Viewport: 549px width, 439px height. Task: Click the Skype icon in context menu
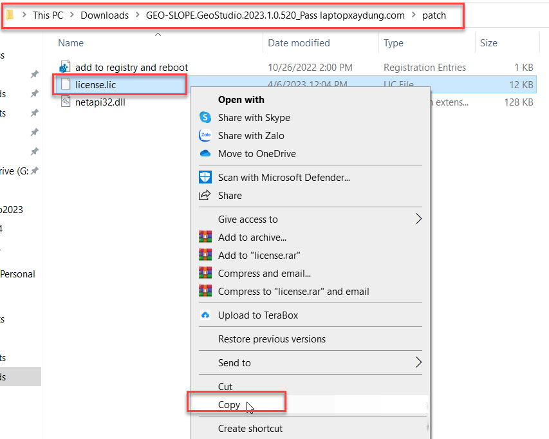point(206,118)
